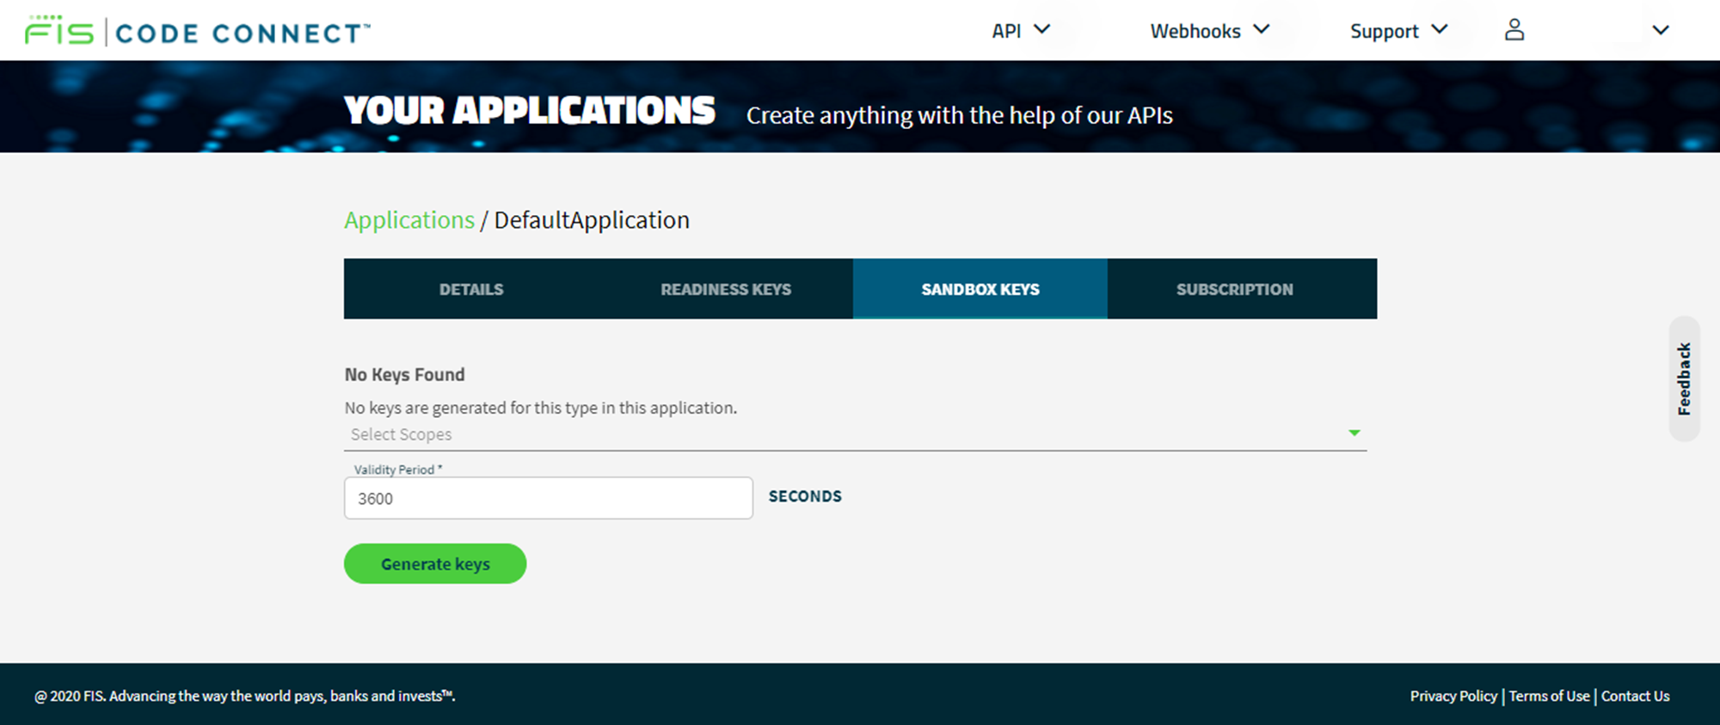
Task: Open the Webhooks menu
Action: click(x=1195, y=32)
